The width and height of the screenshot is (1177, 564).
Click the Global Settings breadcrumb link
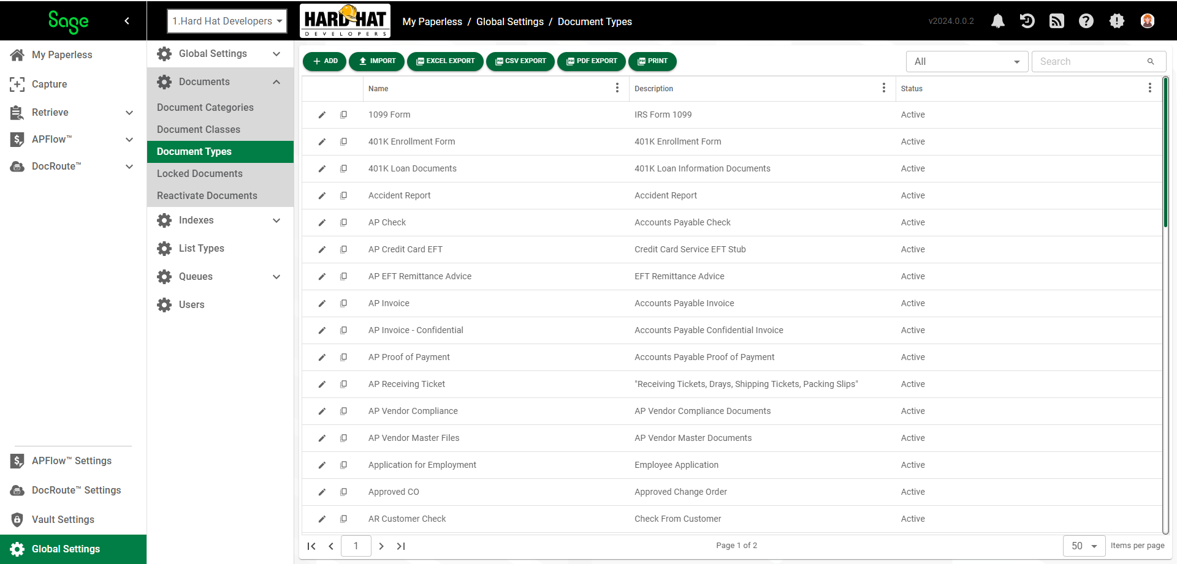[510, 21]
